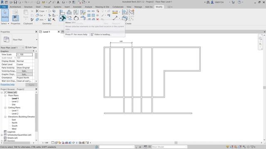
Task: Open Default 3D View from quick access toolbar
Action: 64,2
